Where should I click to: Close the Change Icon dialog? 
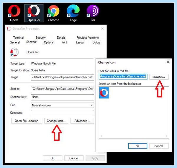pos(168,62)
